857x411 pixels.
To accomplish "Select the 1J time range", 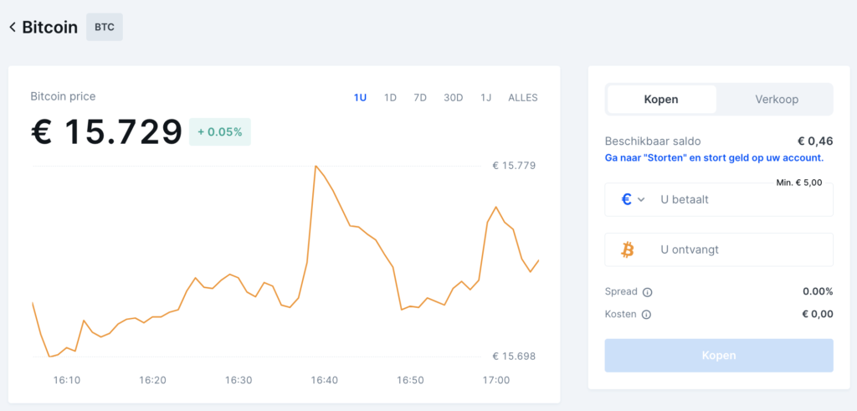I will click(x=486, y=98).
